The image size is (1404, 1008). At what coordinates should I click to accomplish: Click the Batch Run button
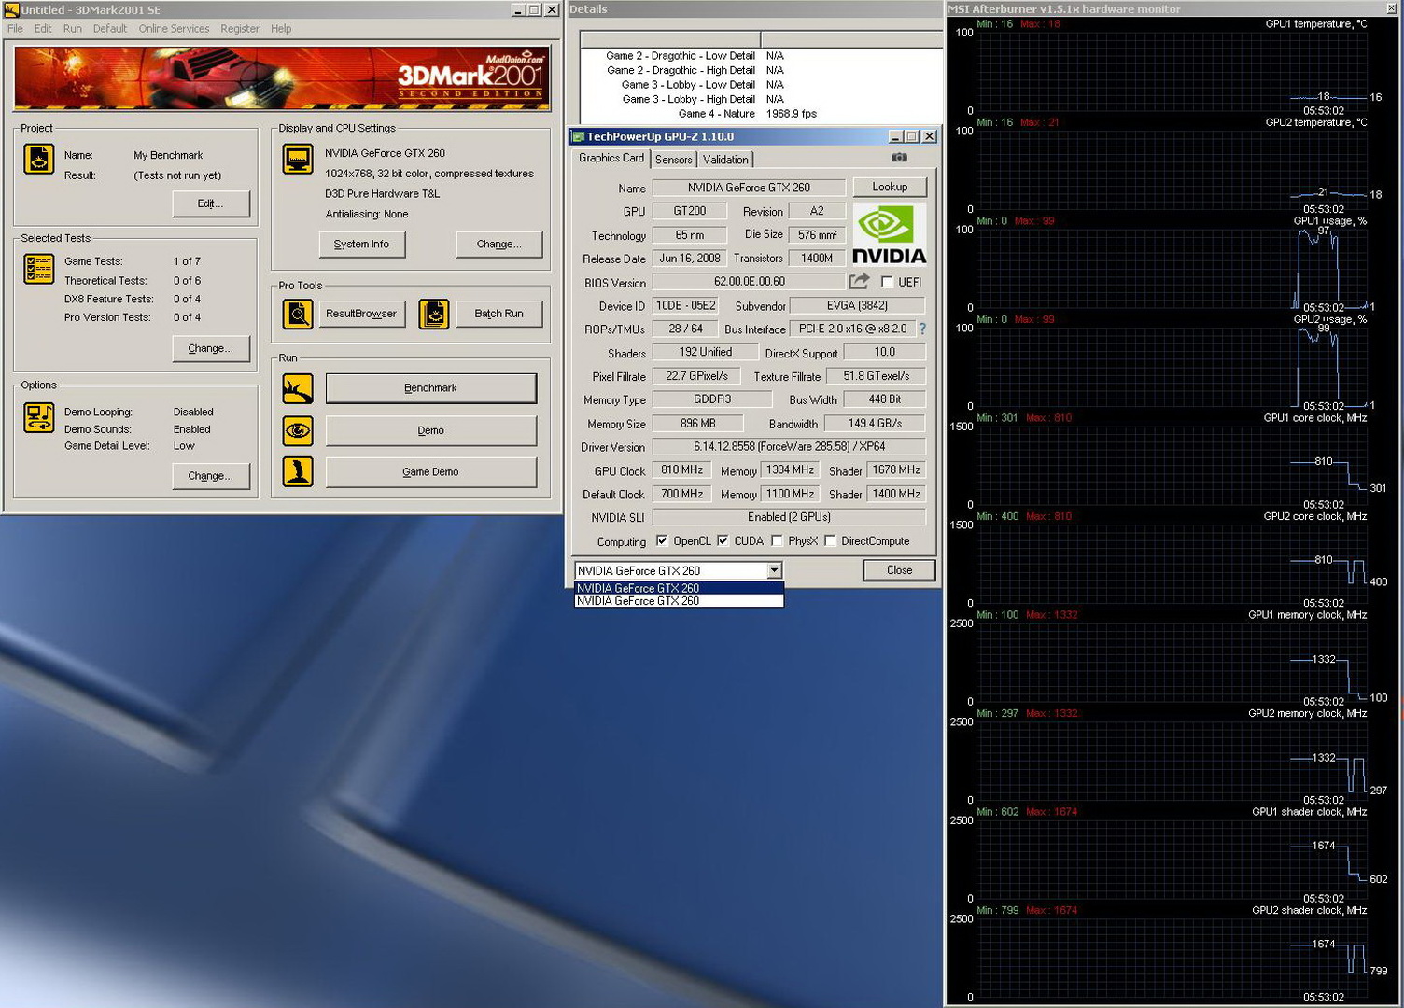coord(498,315)
